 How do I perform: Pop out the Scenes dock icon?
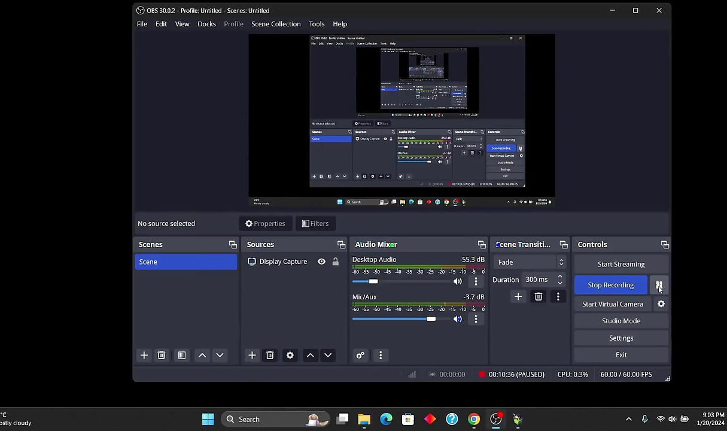tap(233, 244)
